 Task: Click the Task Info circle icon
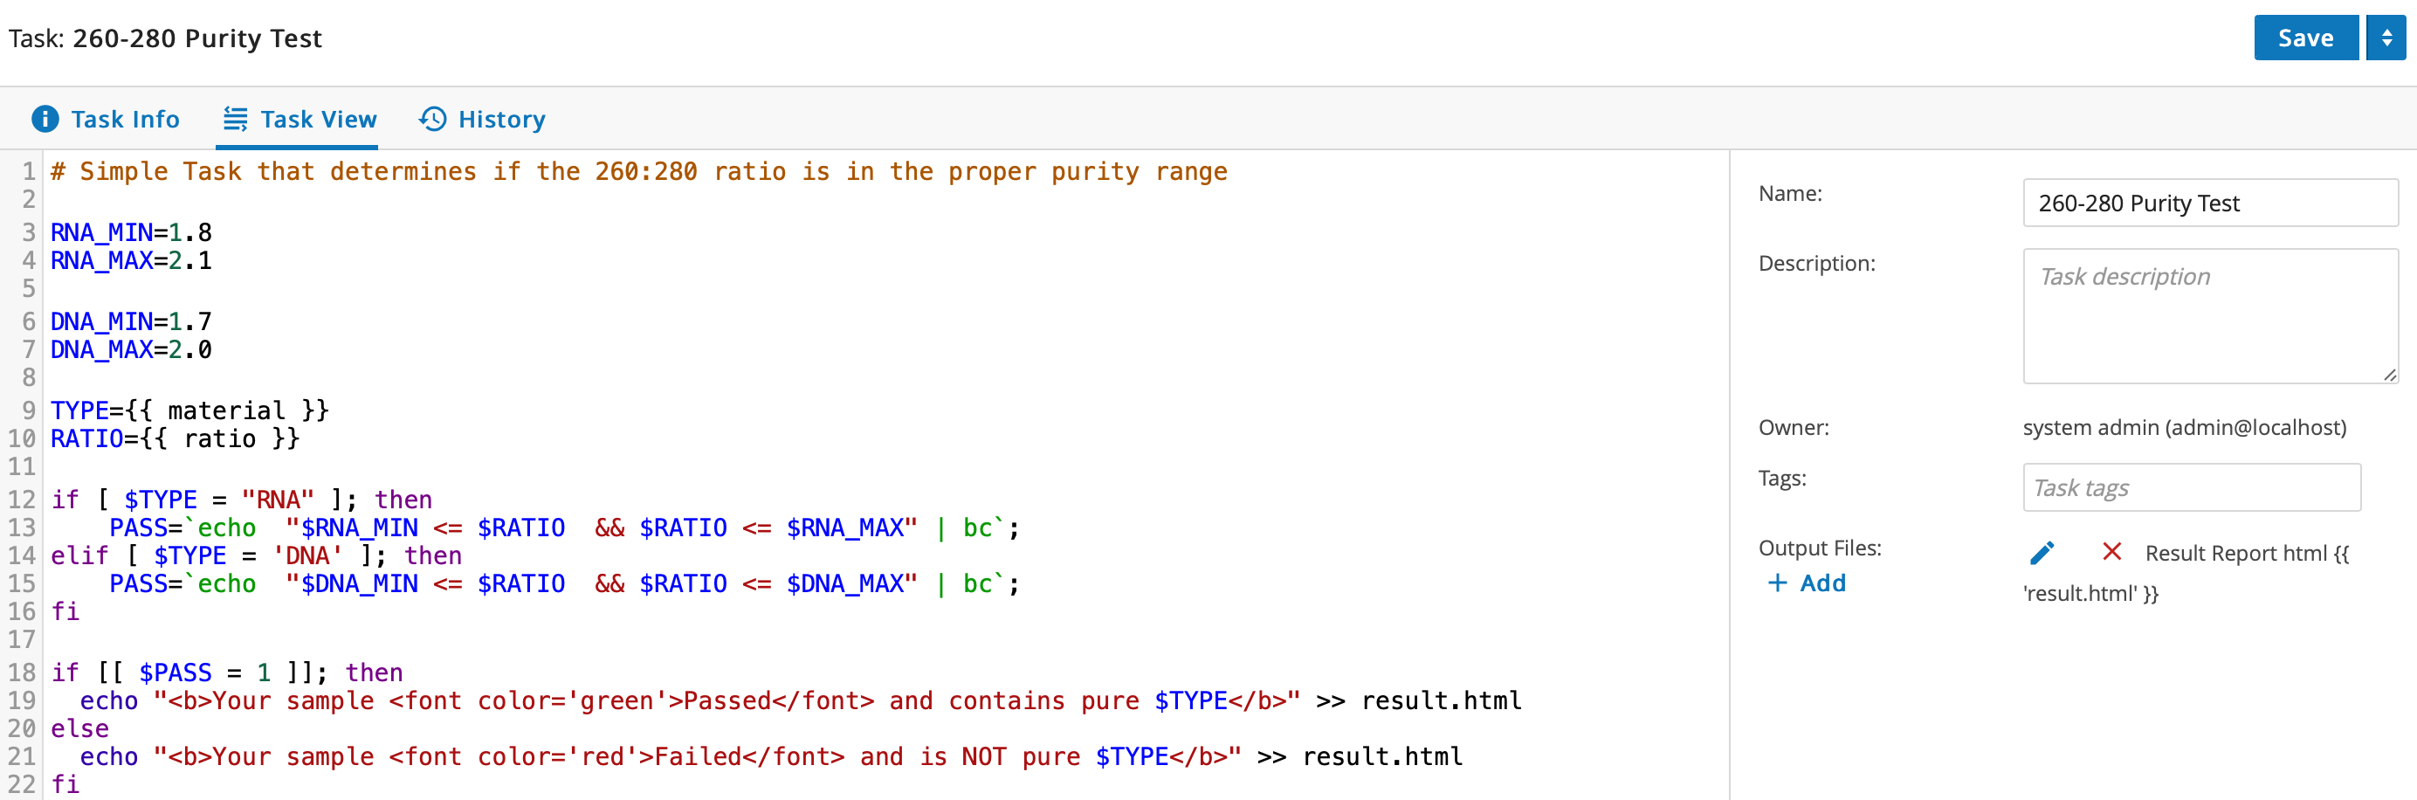(45, 120)
